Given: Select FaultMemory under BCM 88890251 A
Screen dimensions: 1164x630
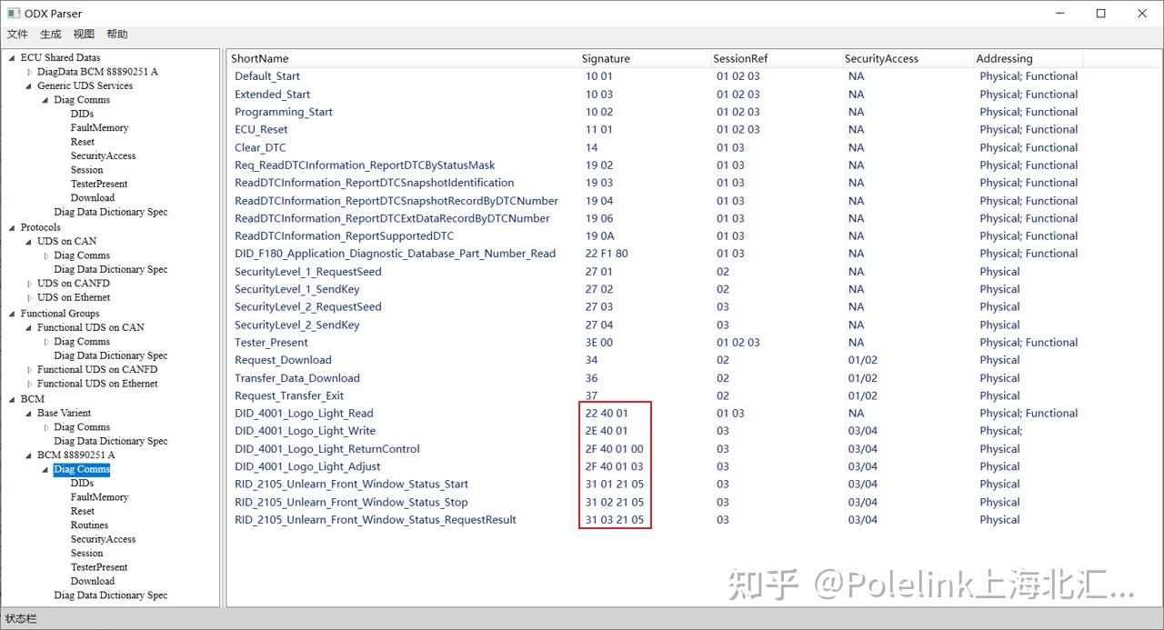Looking at the screenshot, I should click(x=99, y=496).
